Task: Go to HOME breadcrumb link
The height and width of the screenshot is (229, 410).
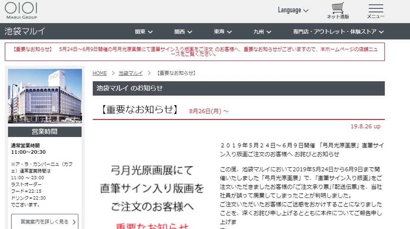Action: click(x=100, y=73)
